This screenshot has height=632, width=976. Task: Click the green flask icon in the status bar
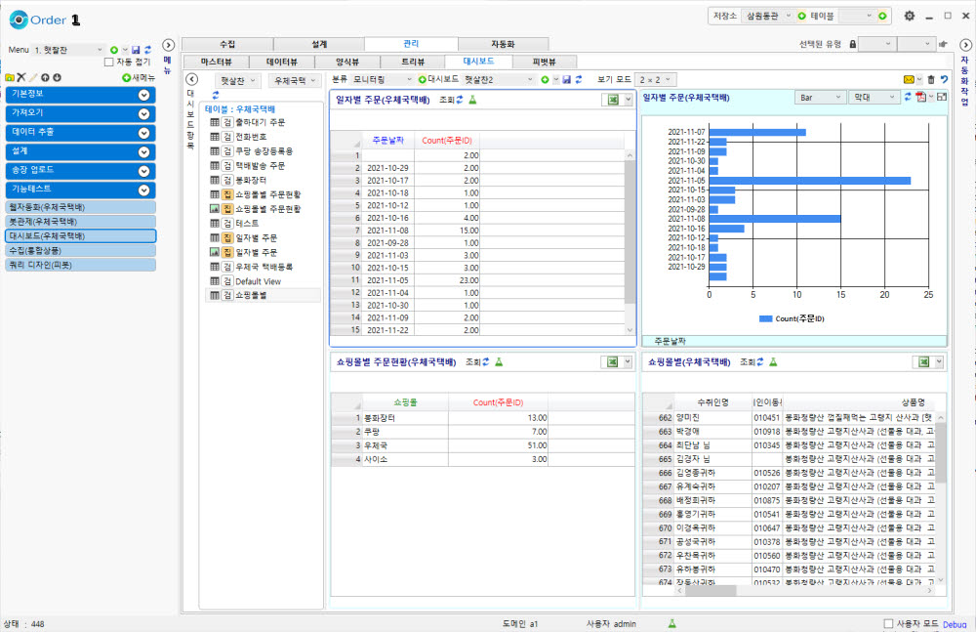[671, 623]
